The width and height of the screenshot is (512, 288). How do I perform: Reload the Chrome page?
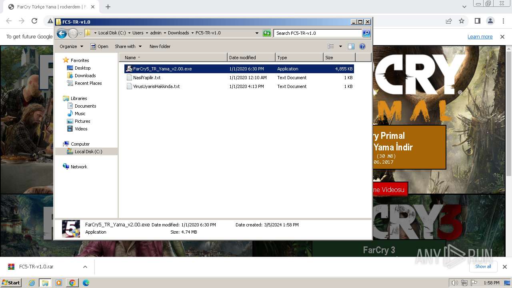click(x=34, y=21)
